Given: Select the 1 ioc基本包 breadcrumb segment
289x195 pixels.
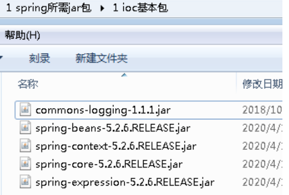Looking at the screenshot, I should pyautogui.click(x=140, y=8).
